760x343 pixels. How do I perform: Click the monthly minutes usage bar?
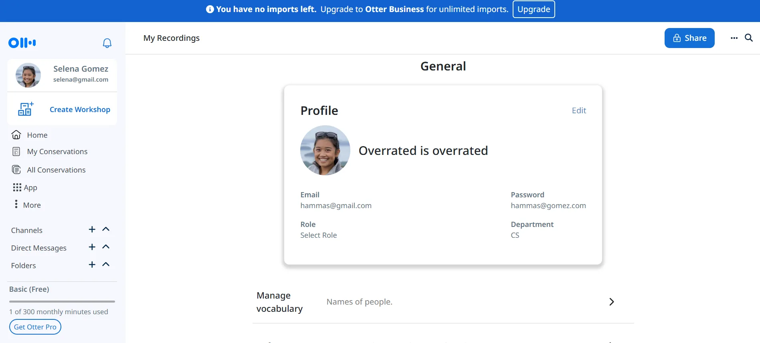pyautogui.click(x=62, y=301)
